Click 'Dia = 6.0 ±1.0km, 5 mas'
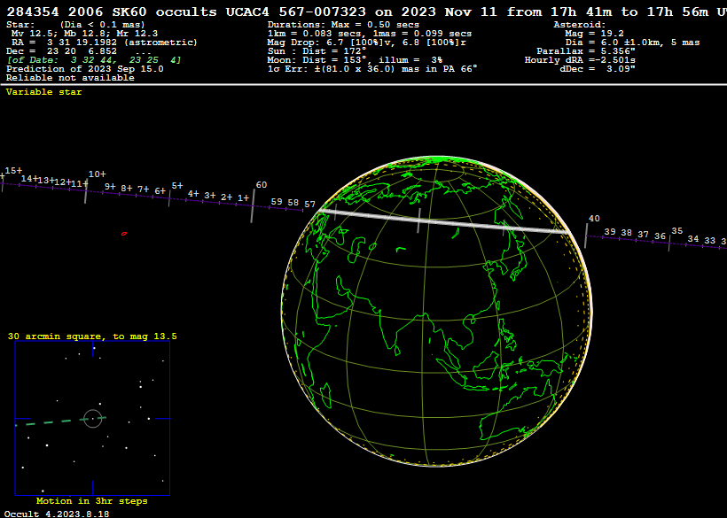 tap(632, 43)
